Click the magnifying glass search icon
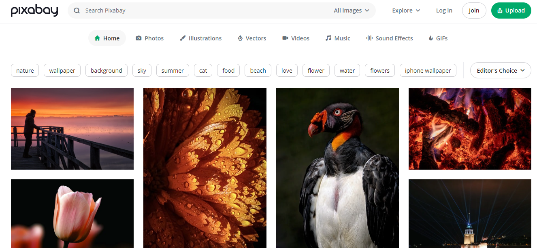 [x=77, y=11]
